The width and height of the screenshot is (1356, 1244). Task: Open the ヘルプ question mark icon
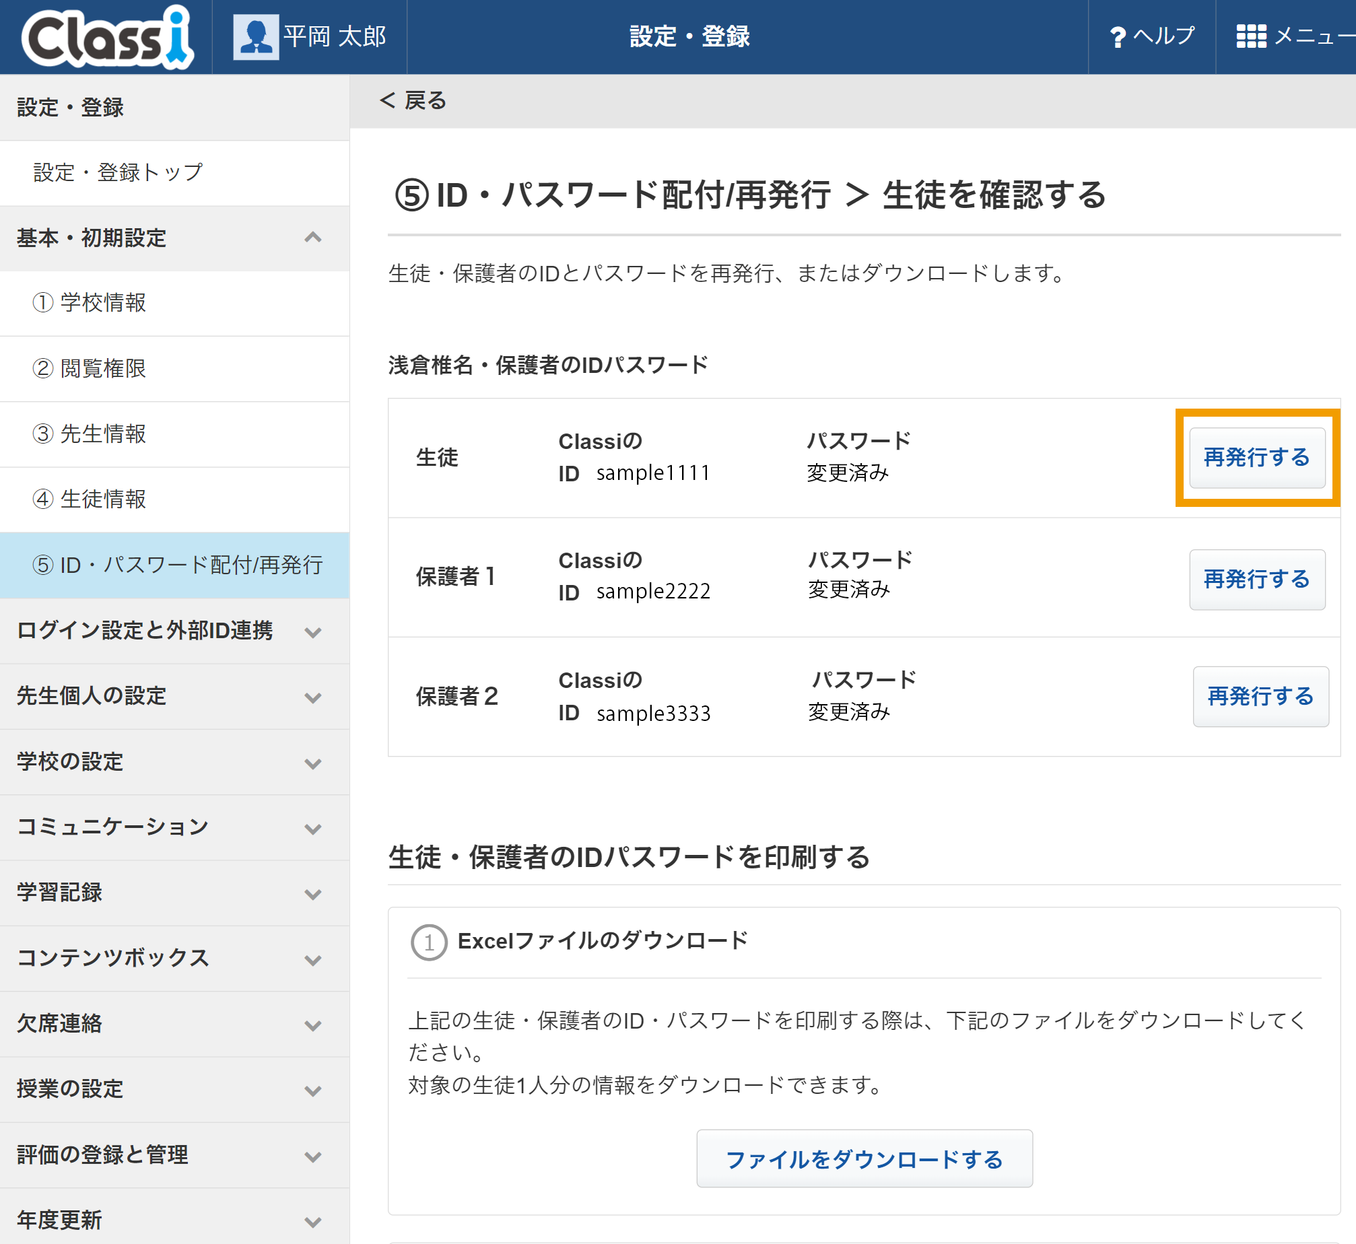click(x=1117, y=37)
